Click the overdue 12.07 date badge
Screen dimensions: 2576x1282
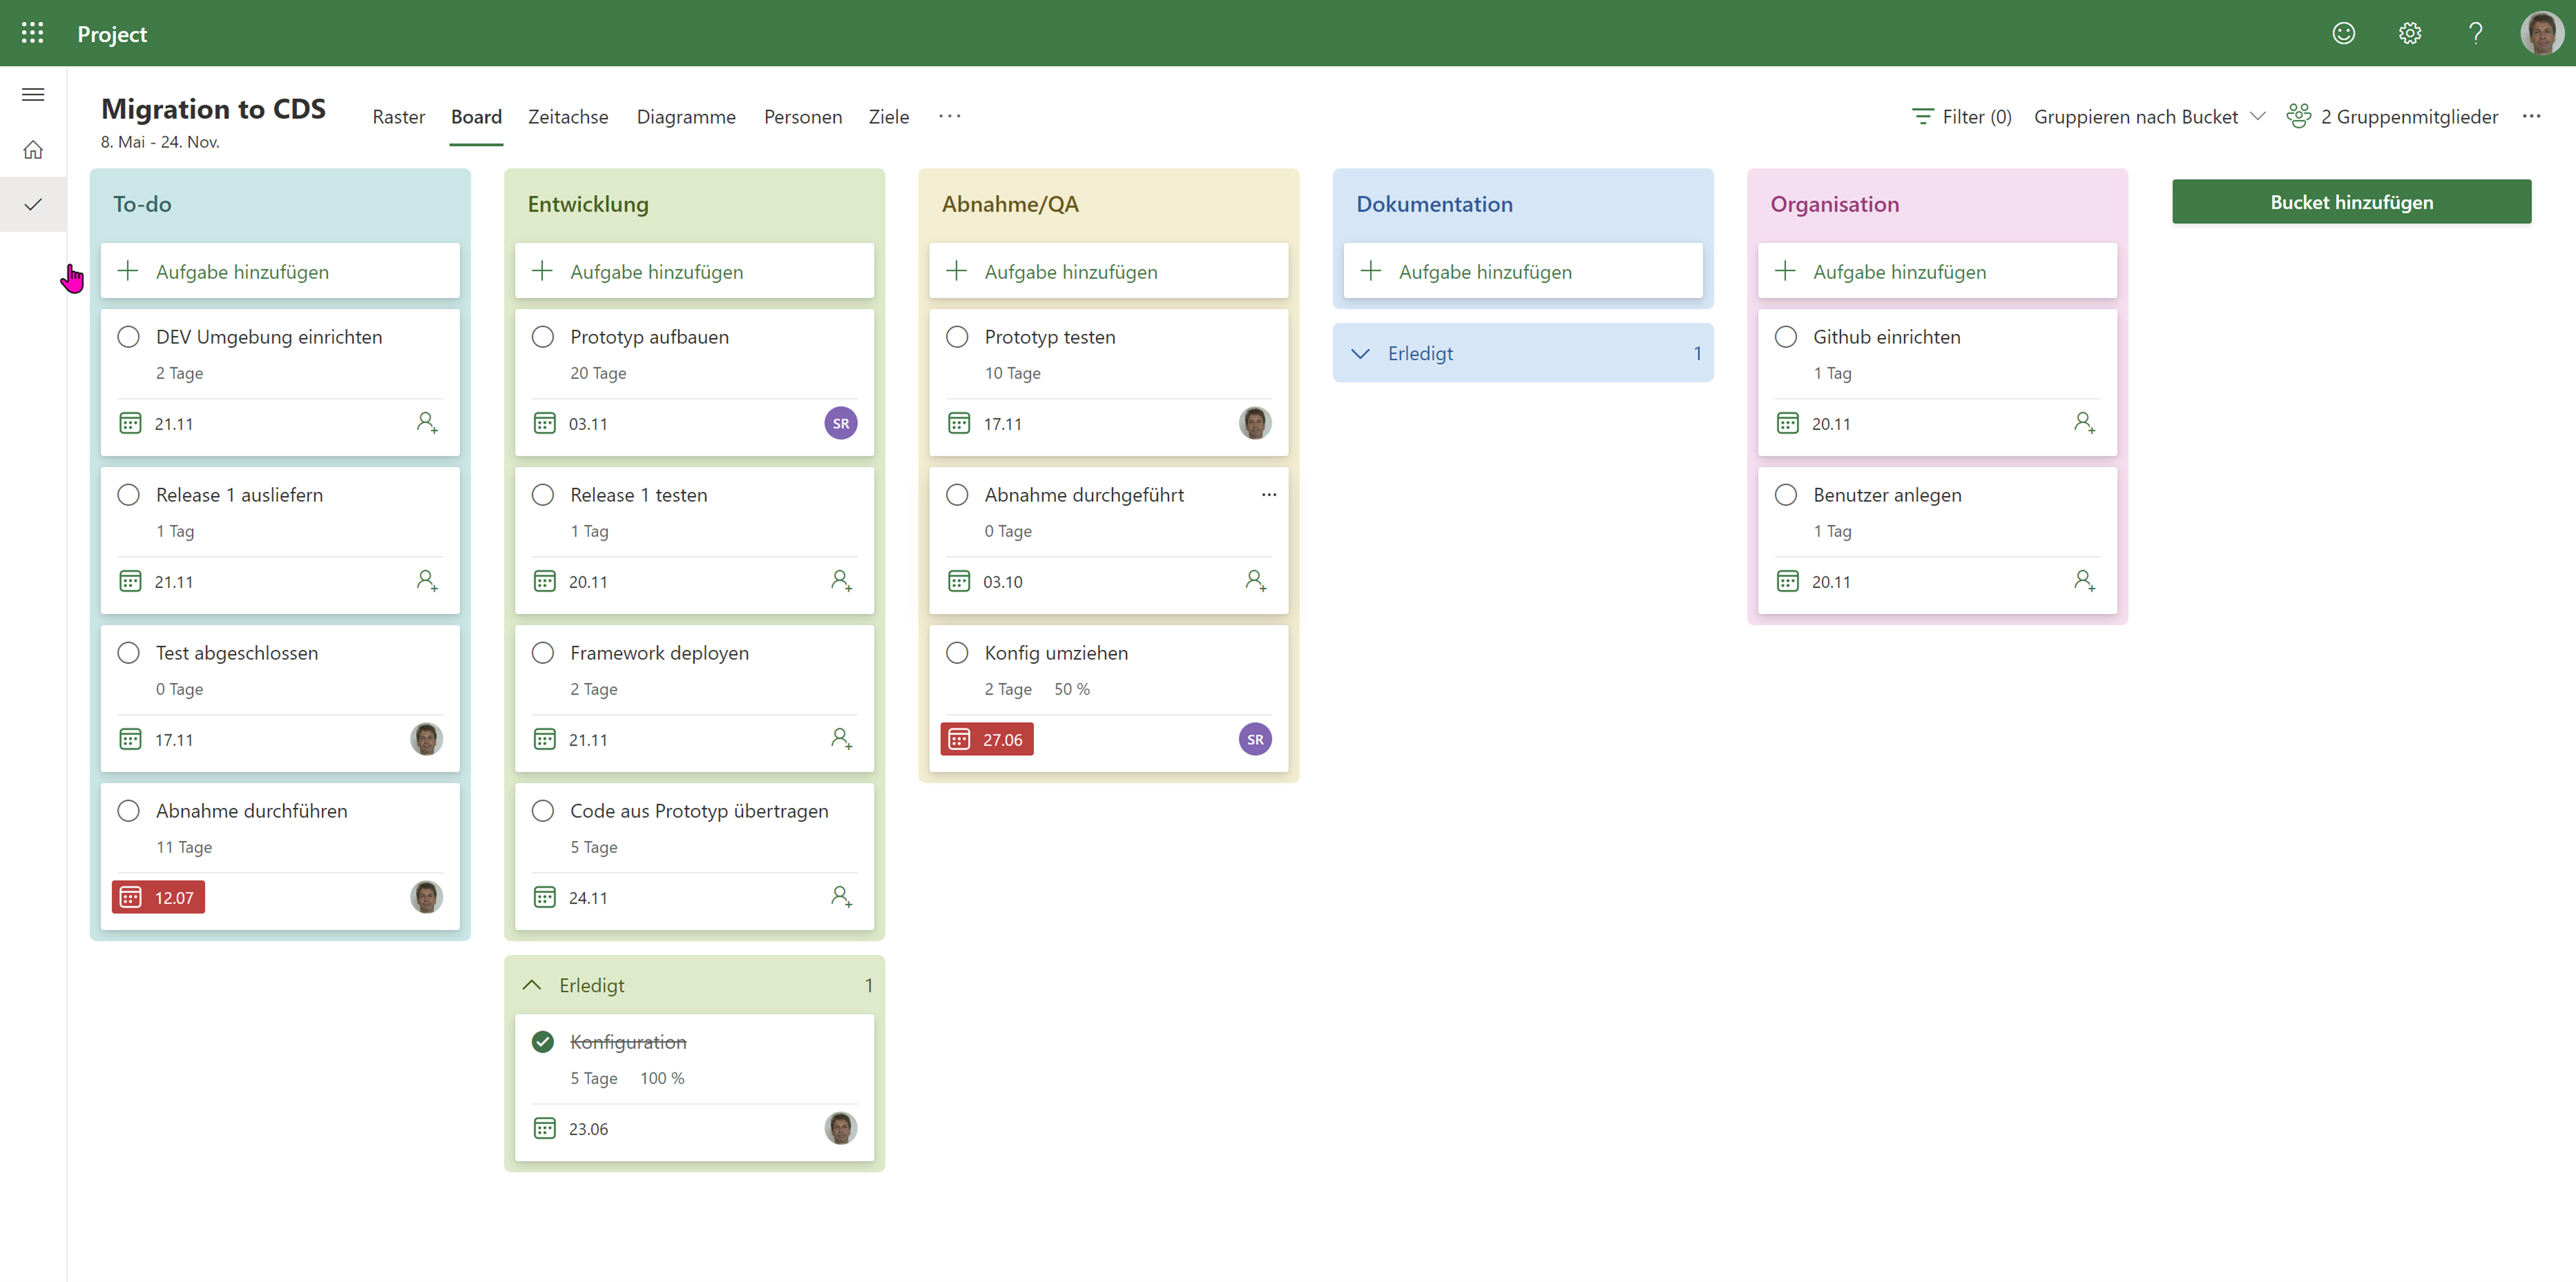(159, 897)
